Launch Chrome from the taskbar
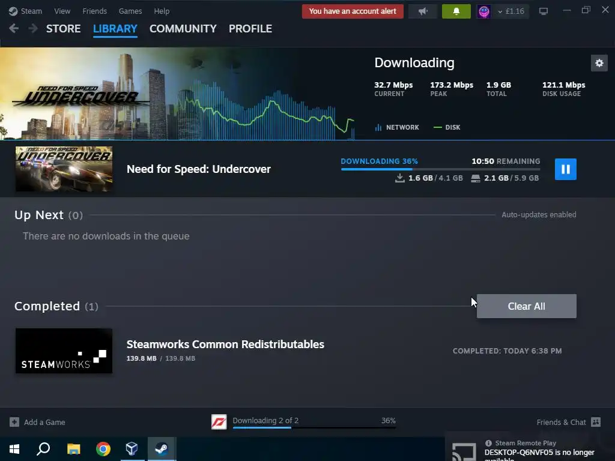This screenshot has height=461, width=615. pyautogui.click(x=103, y=449)
